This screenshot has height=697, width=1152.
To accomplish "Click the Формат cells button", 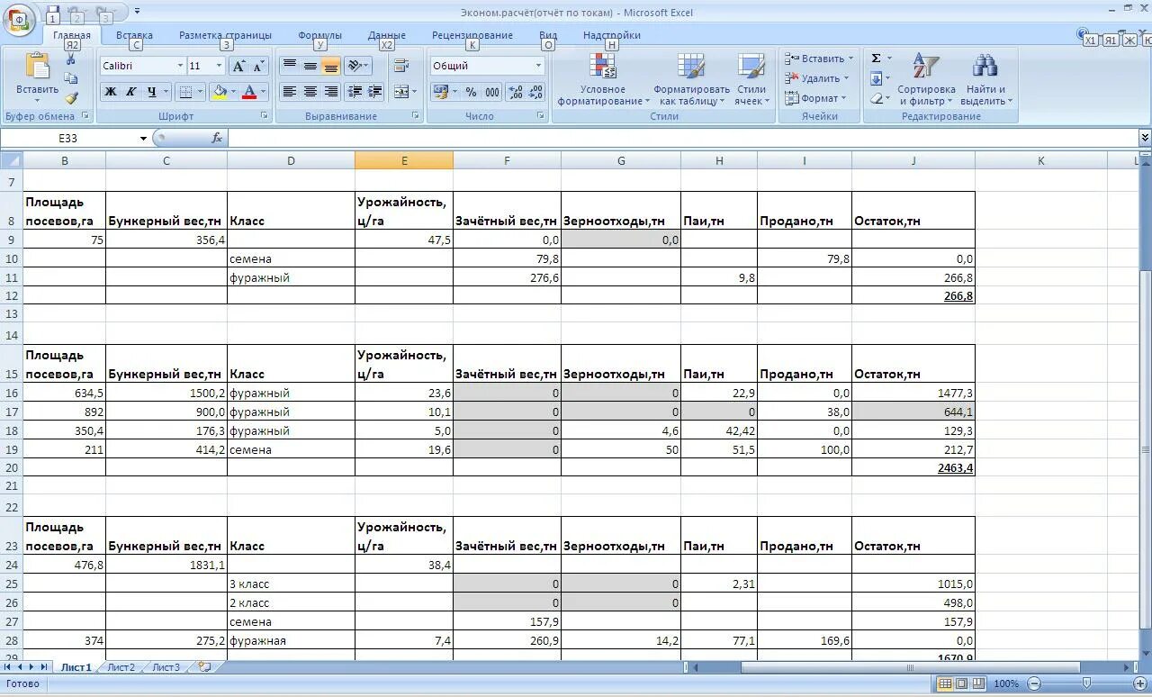I will tap(815, 98).
